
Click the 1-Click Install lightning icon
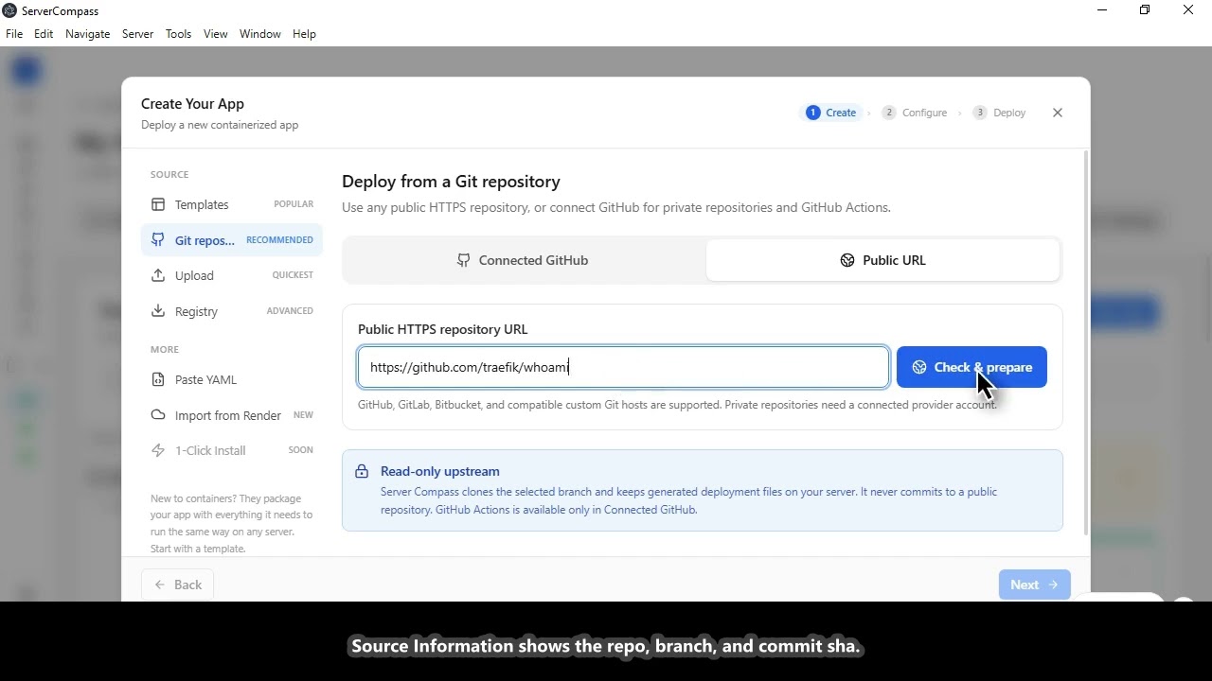158,450
